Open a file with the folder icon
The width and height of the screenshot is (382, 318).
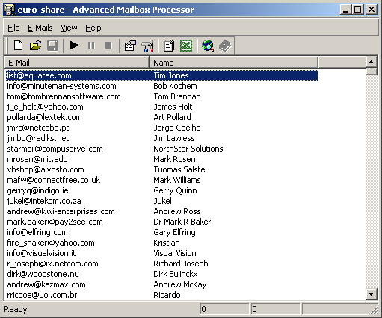[x=35, y=46]
